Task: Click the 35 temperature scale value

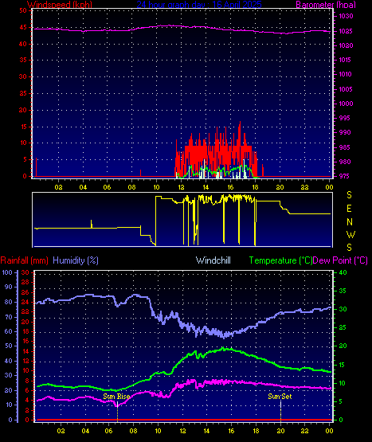Action: [343, 291]
